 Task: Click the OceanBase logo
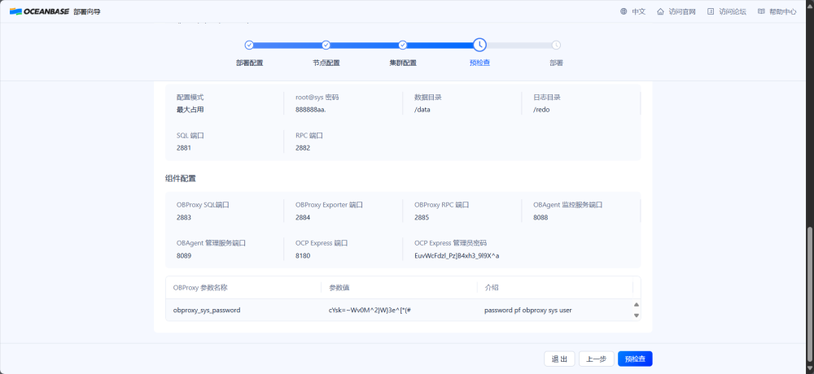coord(39,11)
